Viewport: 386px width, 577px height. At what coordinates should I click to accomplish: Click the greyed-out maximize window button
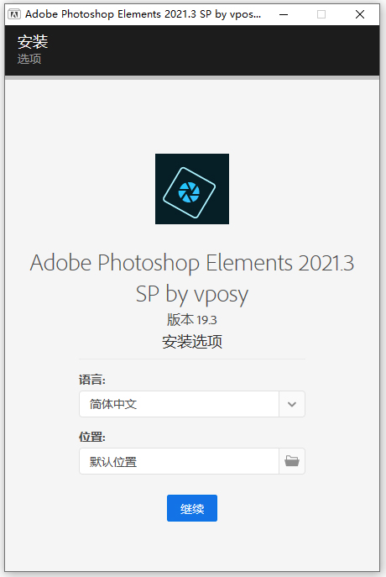[321, 14]
